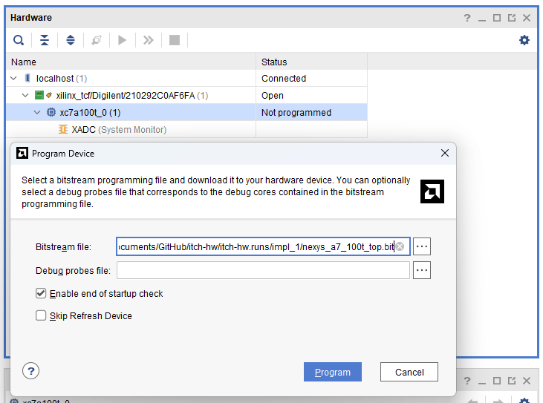Viewport: 543px width, 403px height.
Task: Click the Program button
Action: 333,372
